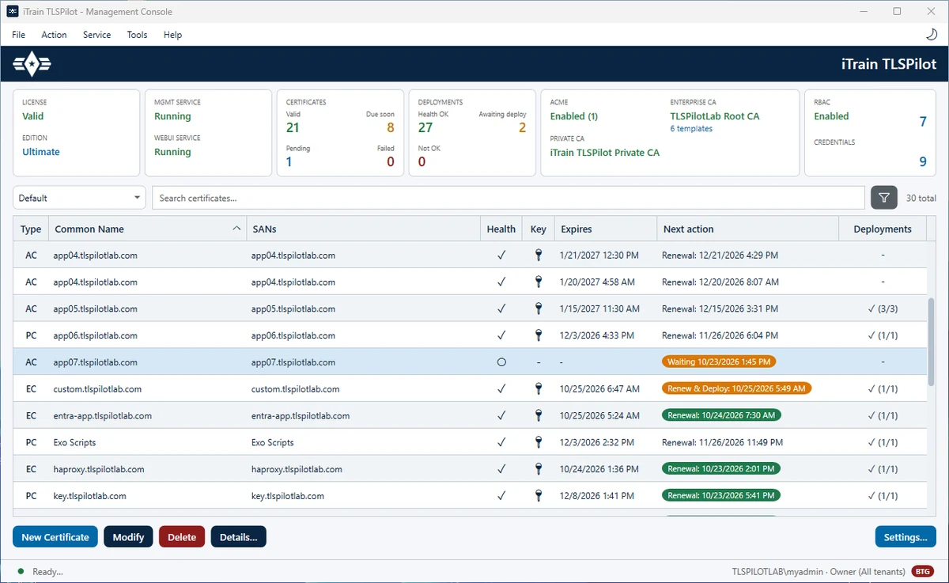949x583 pixels.
Task: Open the filter funnel button
Action: click(x=884, y=198)
